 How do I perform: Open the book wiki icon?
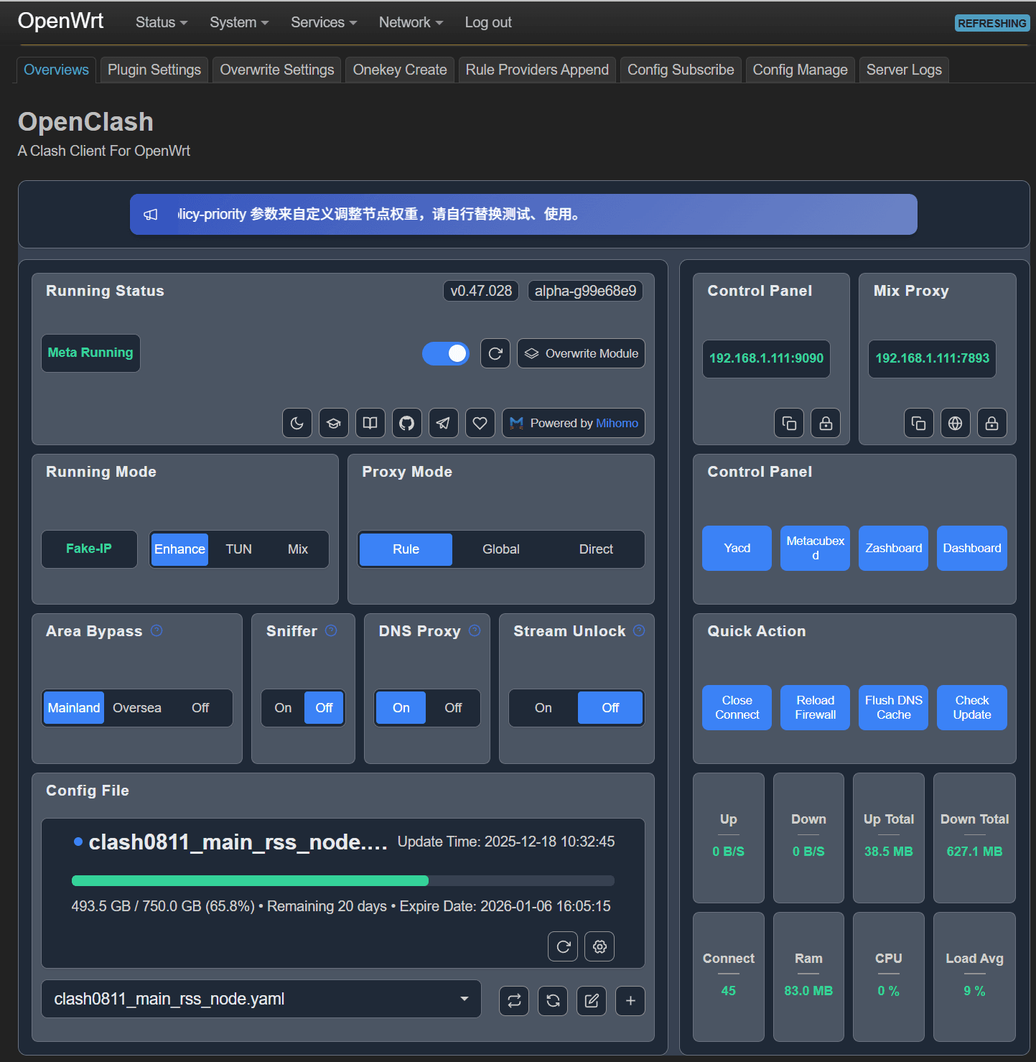click(370, 423)
